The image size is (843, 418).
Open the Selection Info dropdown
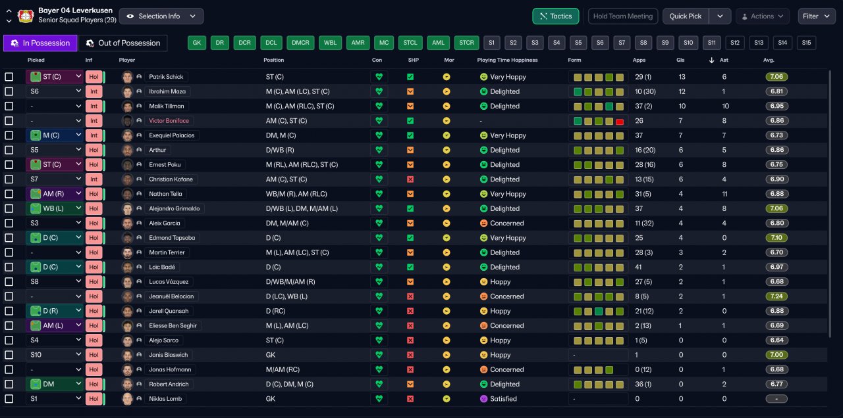pos(161,16)
